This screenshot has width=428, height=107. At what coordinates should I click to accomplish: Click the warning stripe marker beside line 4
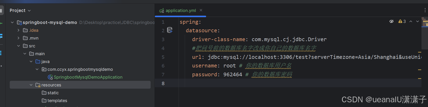420,52
